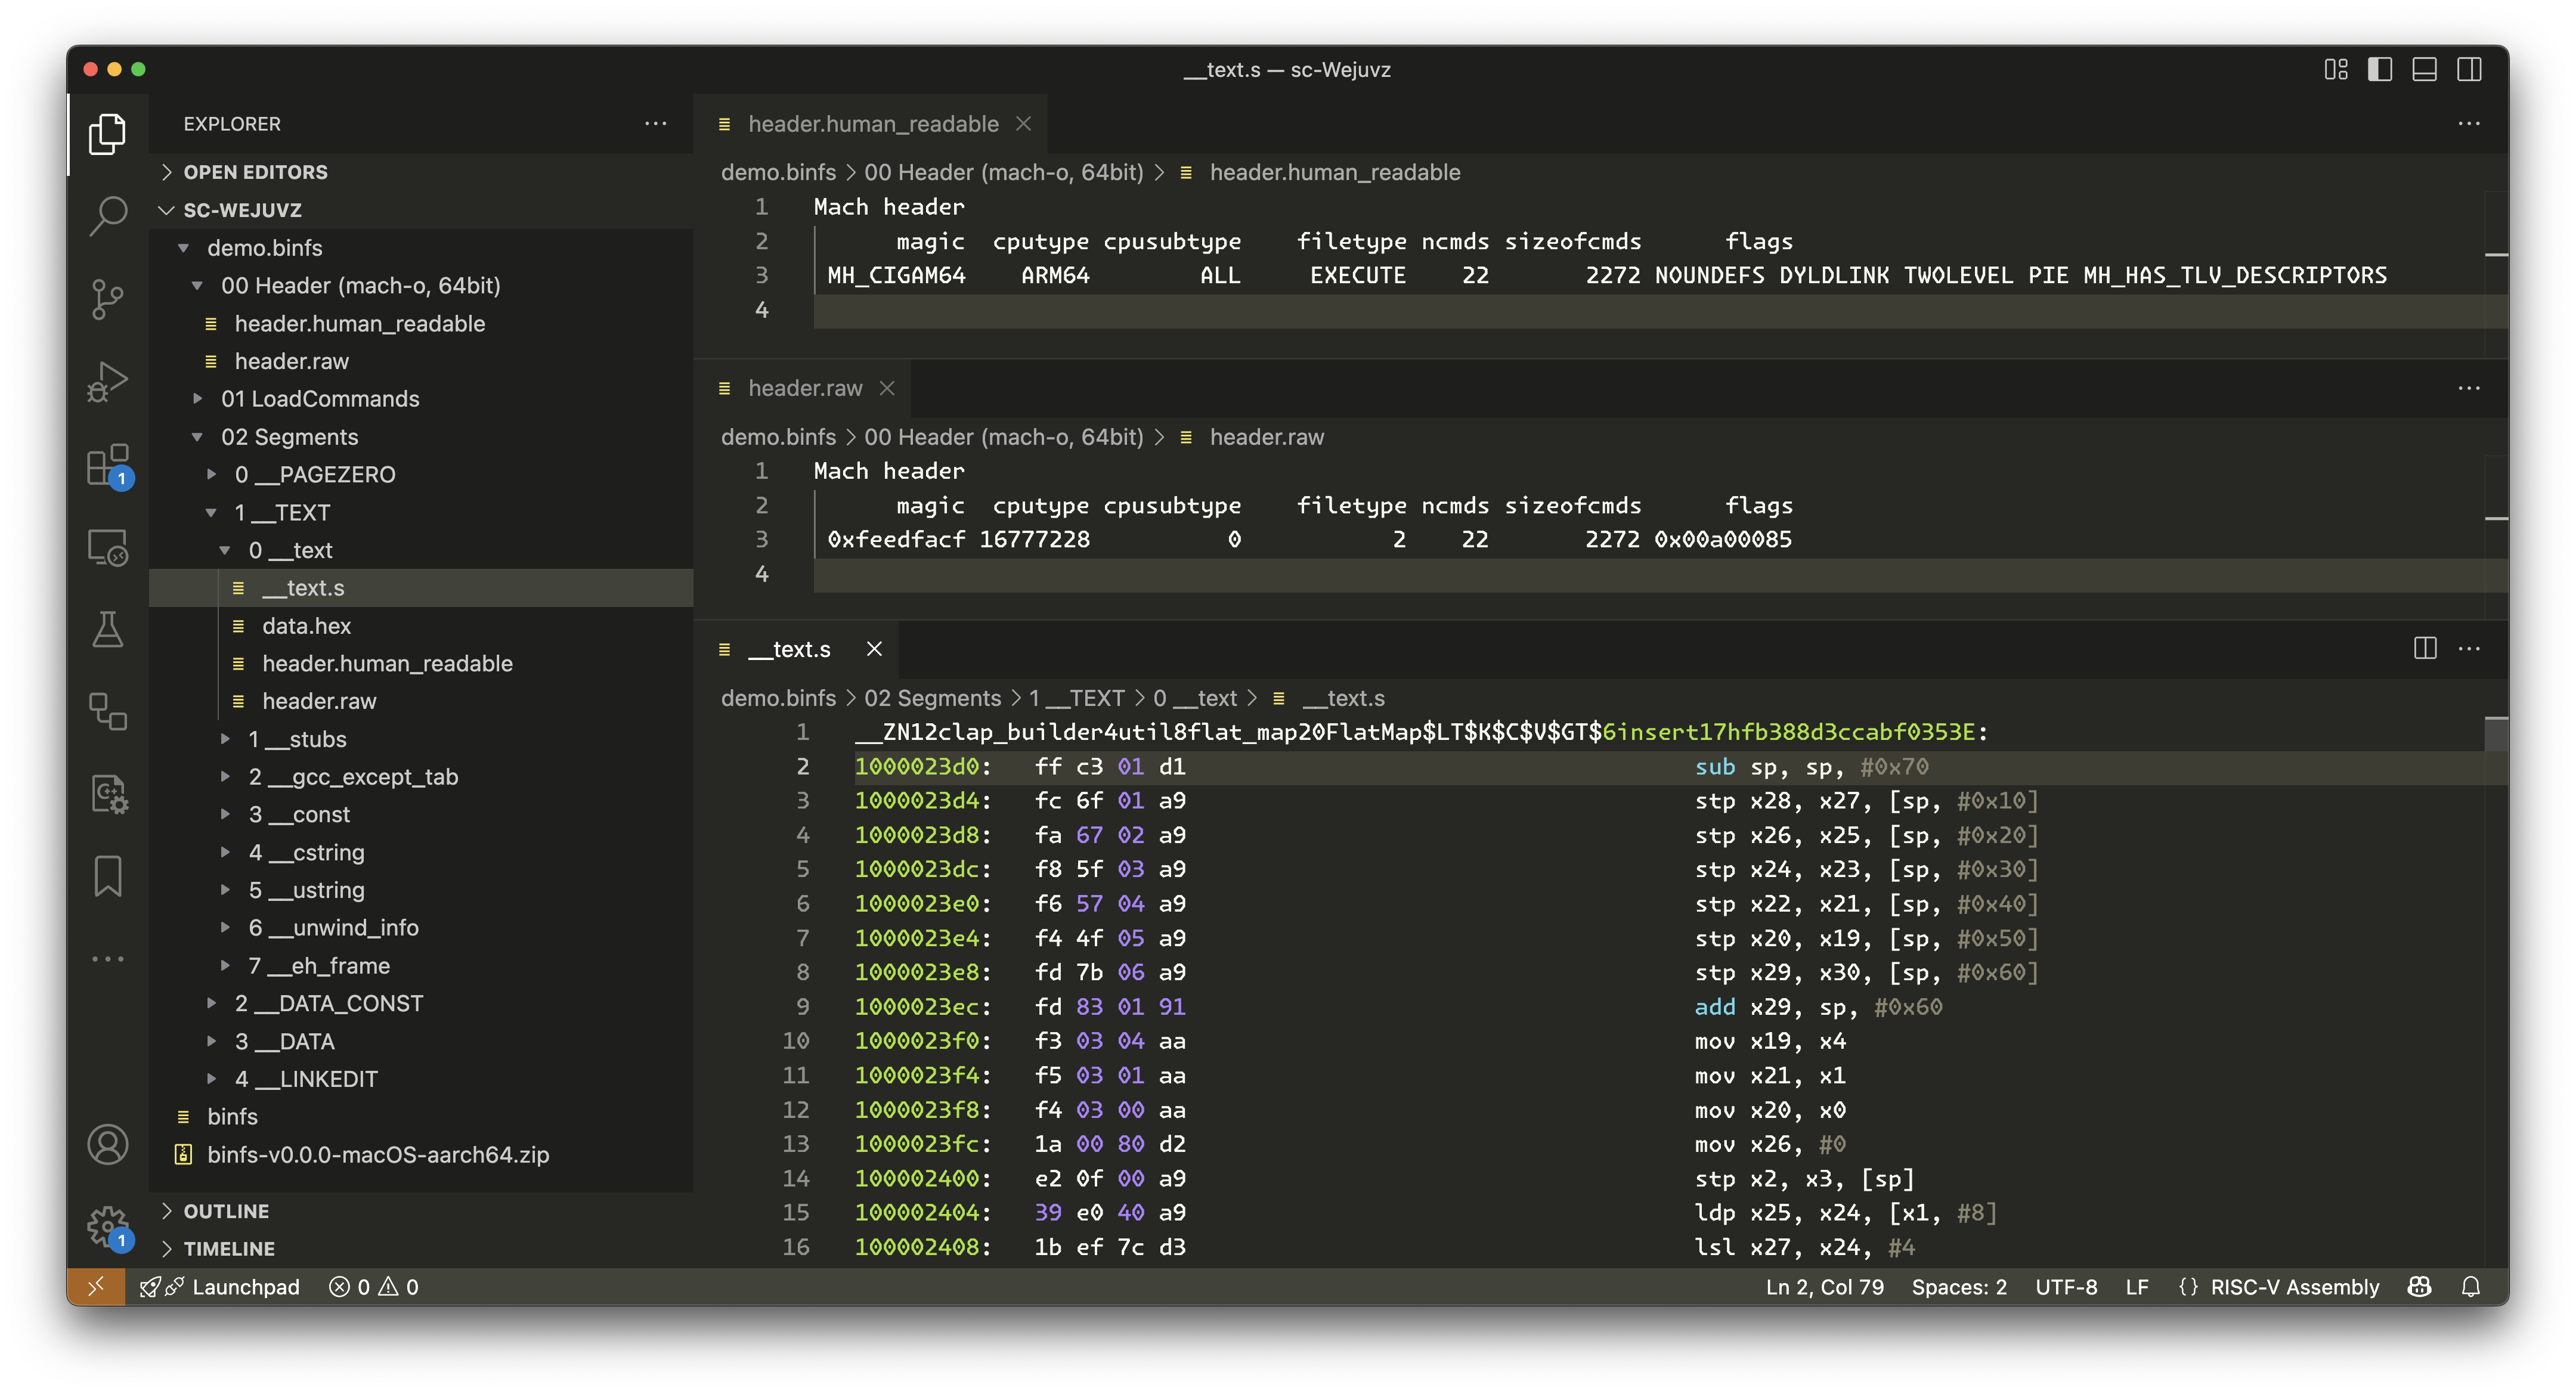Open the Testing flask icon
2576x1394 pixels.
tap(107, 630)
